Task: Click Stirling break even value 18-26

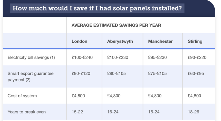Action: [193, 112]
